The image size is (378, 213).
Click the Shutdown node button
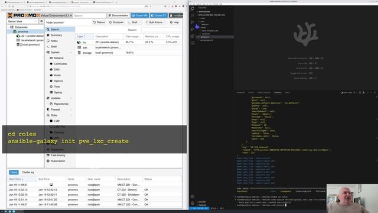point(116,22)
